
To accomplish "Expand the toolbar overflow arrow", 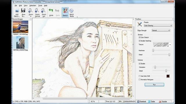I will (77, 17).
